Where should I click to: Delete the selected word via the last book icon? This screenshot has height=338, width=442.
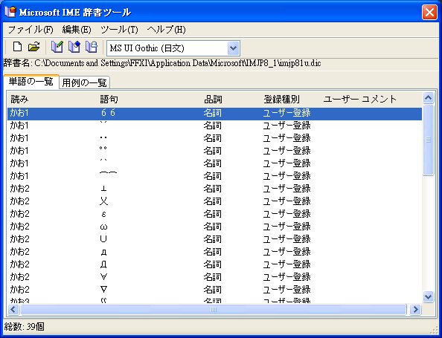tap(92, 47)
